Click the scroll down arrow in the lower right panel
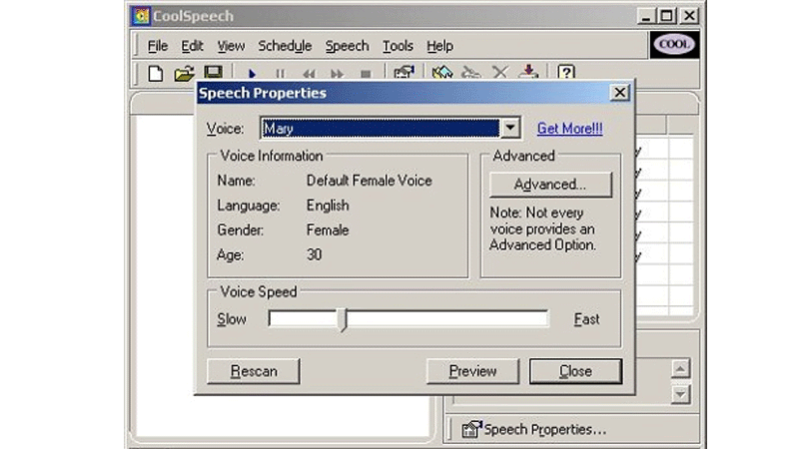 (x=680, y=394)
